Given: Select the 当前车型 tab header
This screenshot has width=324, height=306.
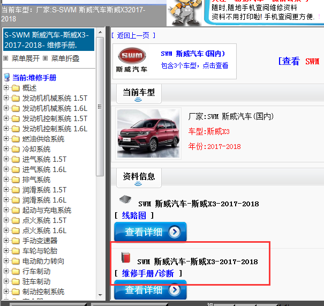Looking at the screenshot, I should [139, 94].
